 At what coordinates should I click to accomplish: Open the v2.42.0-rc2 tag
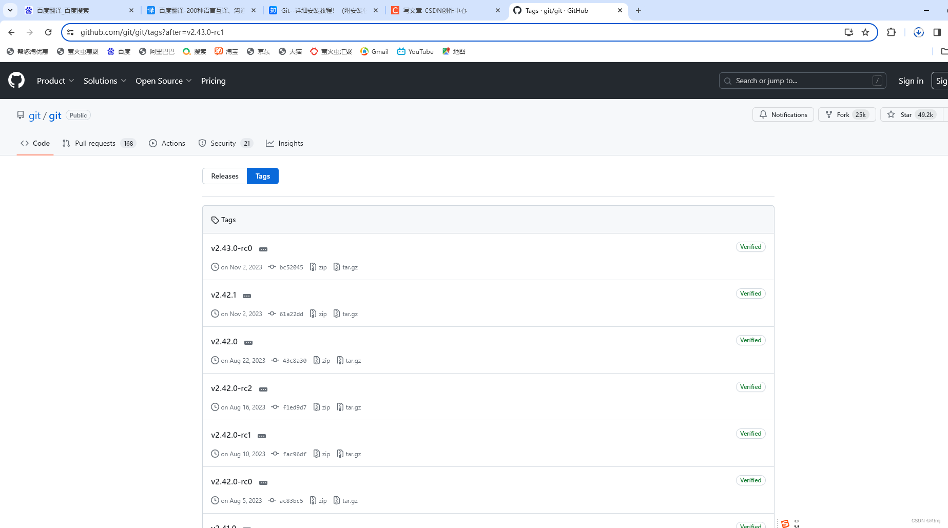coord(231,388)
